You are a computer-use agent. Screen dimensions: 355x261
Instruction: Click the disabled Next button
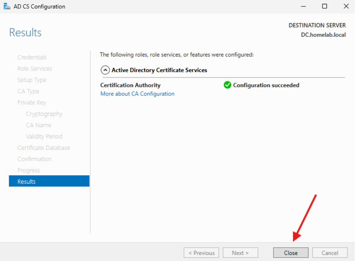tap(240, 253)
